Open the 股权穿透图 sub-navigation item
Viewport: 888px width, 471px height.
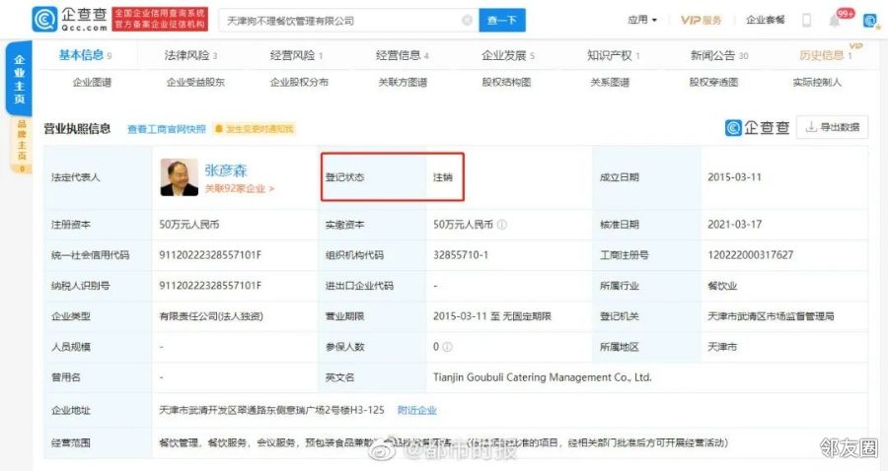click(x=712, y=83)
